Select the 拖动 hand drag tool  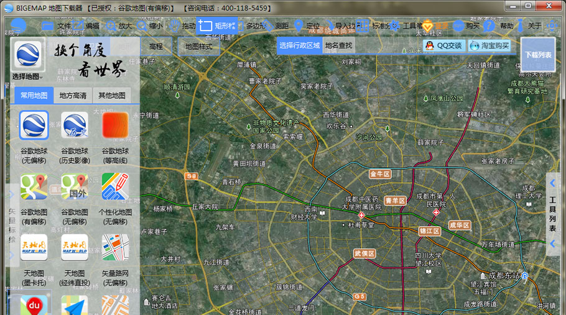182,25
